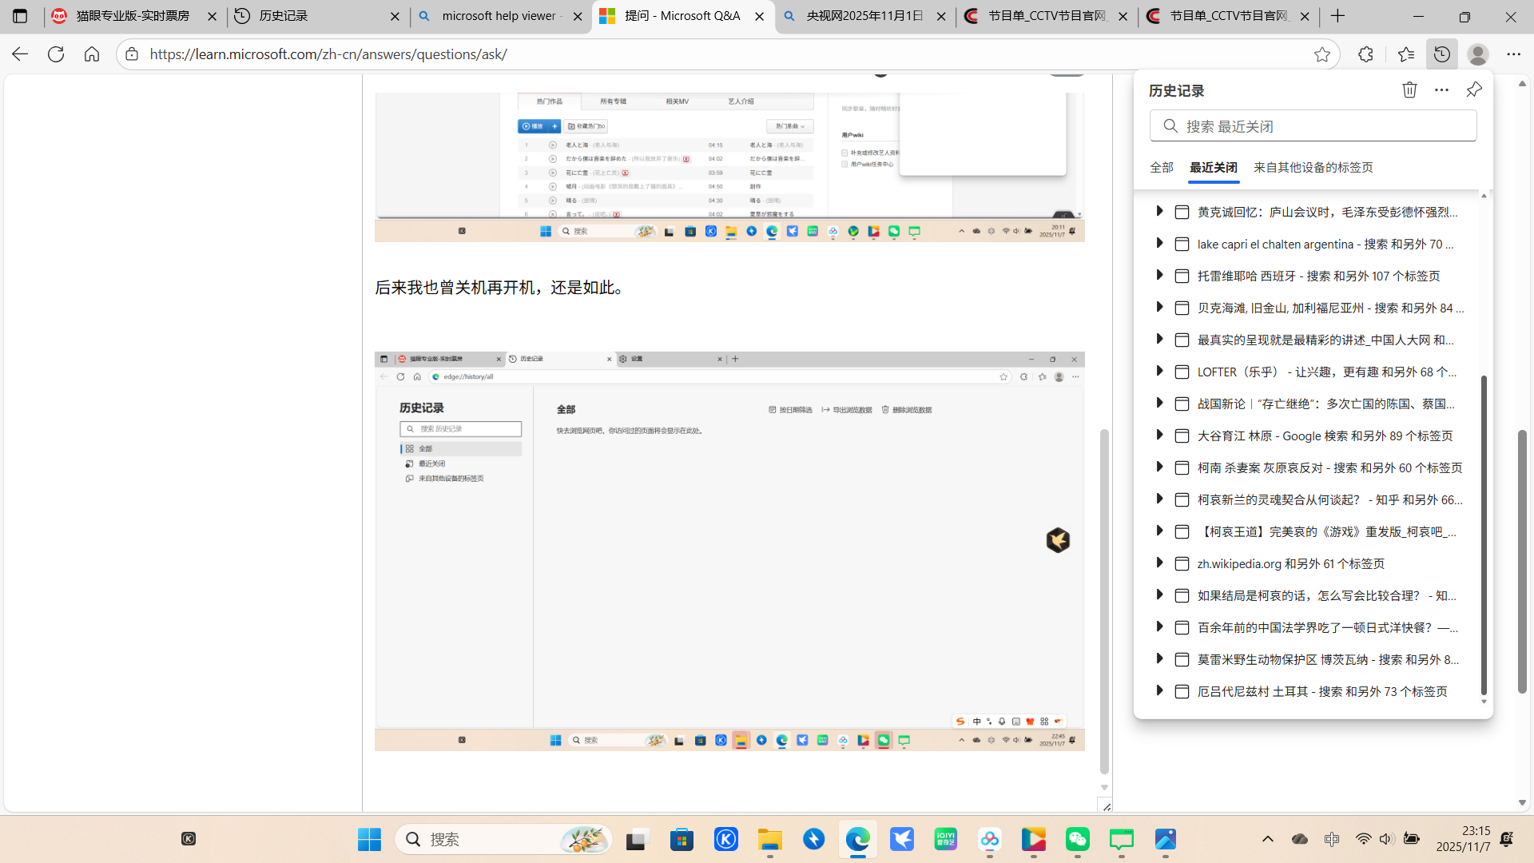Screen dimensions: 1534x863
Task: Click the second history screenshot thumbnail
Action: tap(729, 551)
